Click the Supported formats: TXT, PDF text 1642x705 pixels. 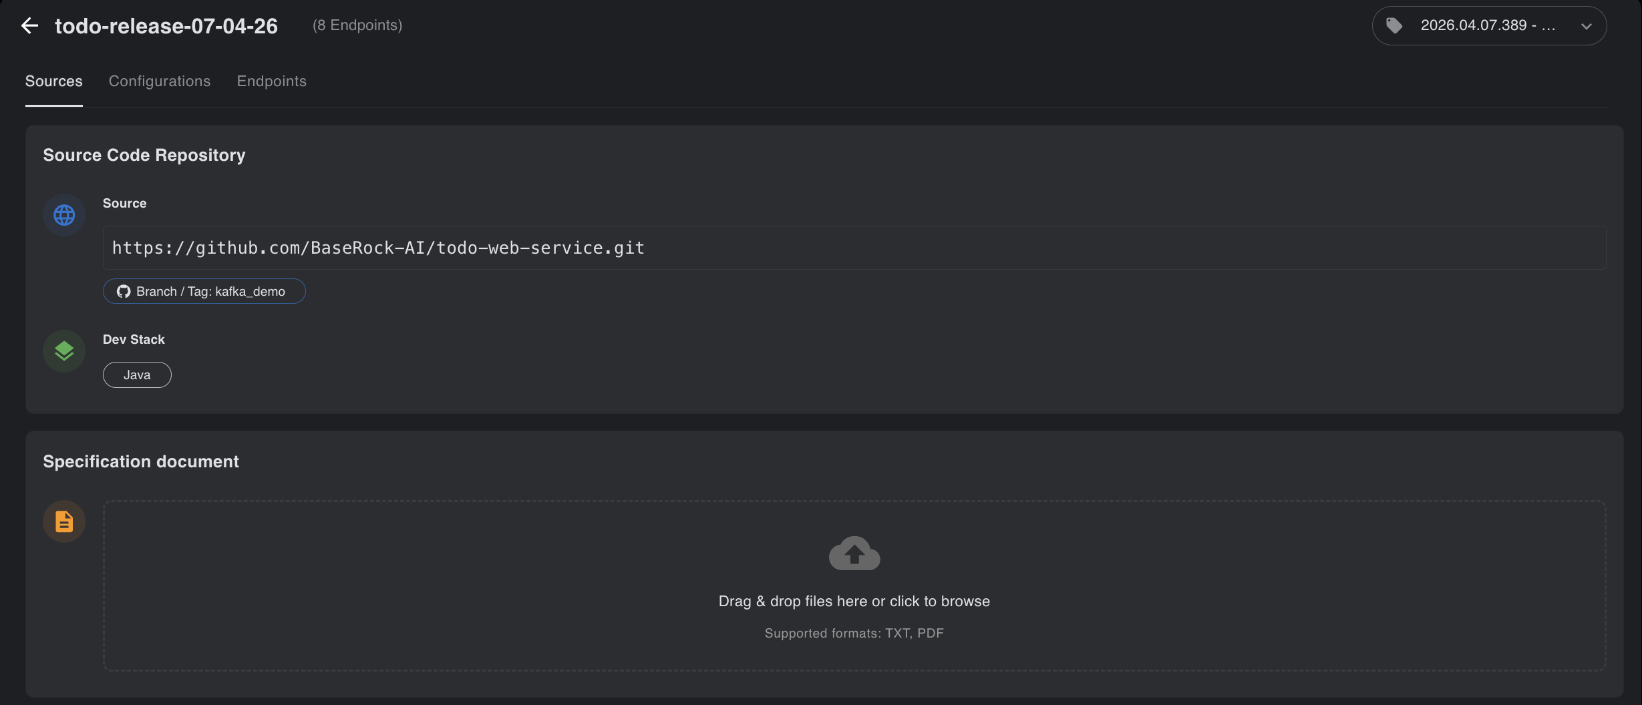click(x=854, y=634)
